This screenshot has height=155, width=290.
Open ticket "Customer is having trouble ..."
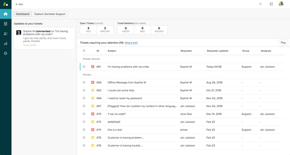[x=125, y=145]
